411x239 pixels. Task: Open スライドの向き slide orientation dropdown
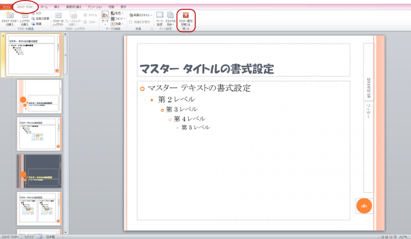tap(170, 19)
